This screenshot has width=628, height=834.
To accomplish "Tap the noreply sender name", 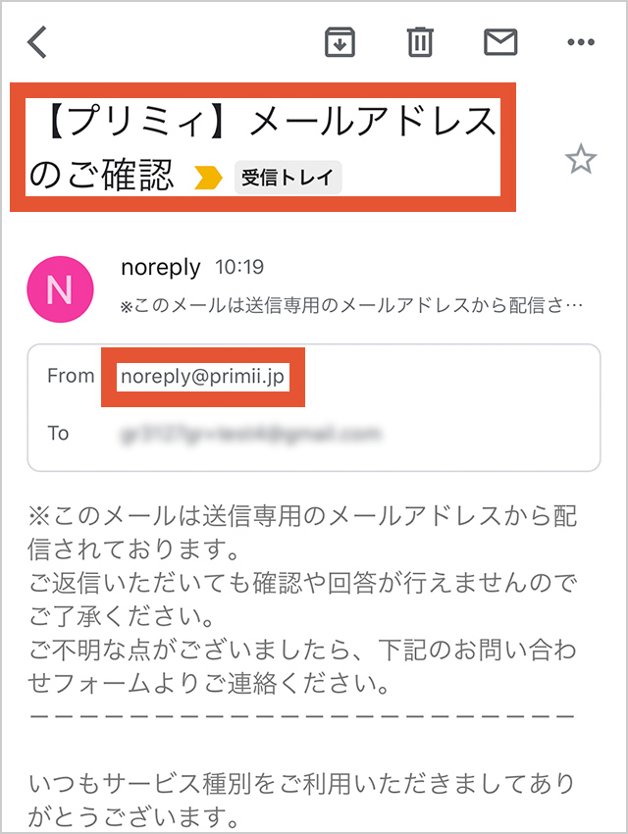I will point(161,268).
